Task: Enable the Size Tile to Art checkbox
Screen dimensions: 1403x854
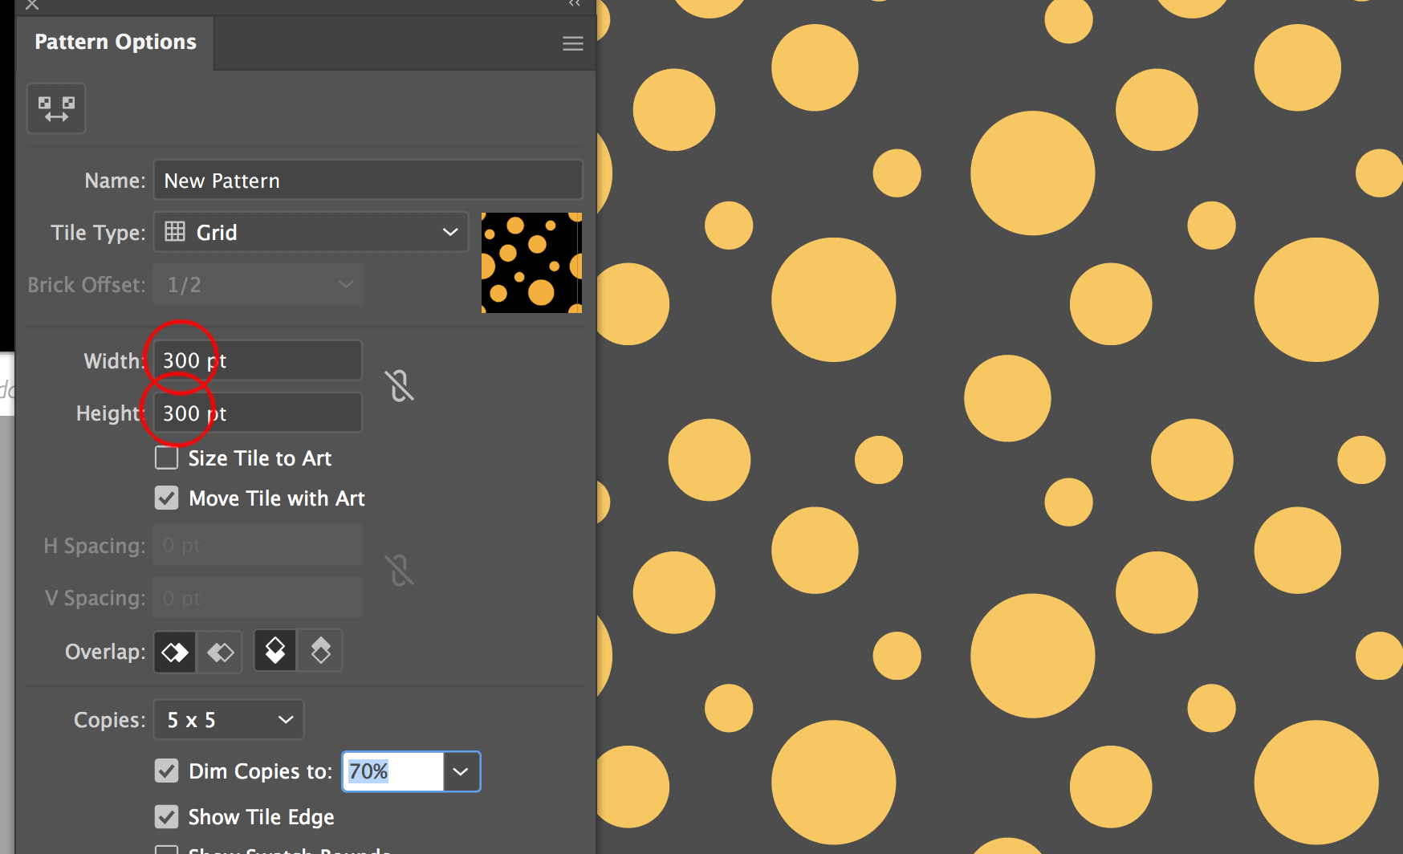Action: tap(166, 458)
